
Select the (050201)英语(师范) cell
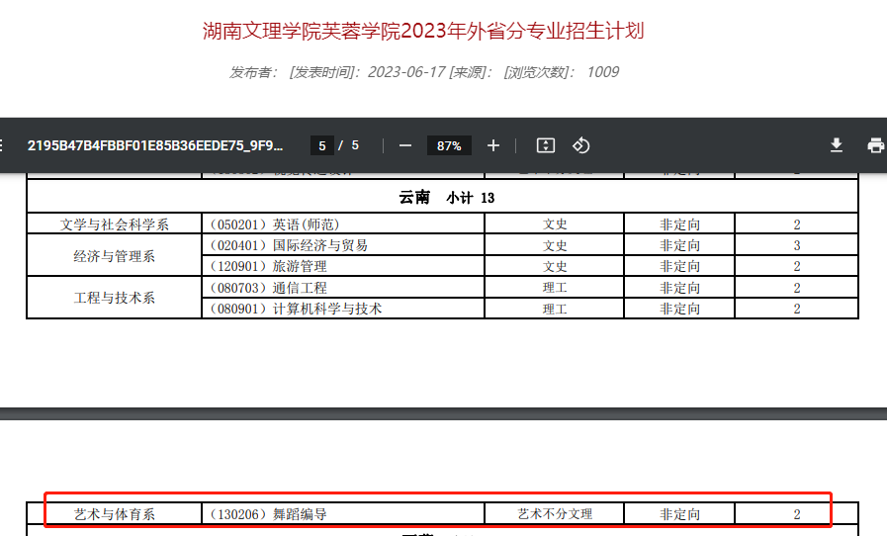pyautogui.click(x=343, y=224)
